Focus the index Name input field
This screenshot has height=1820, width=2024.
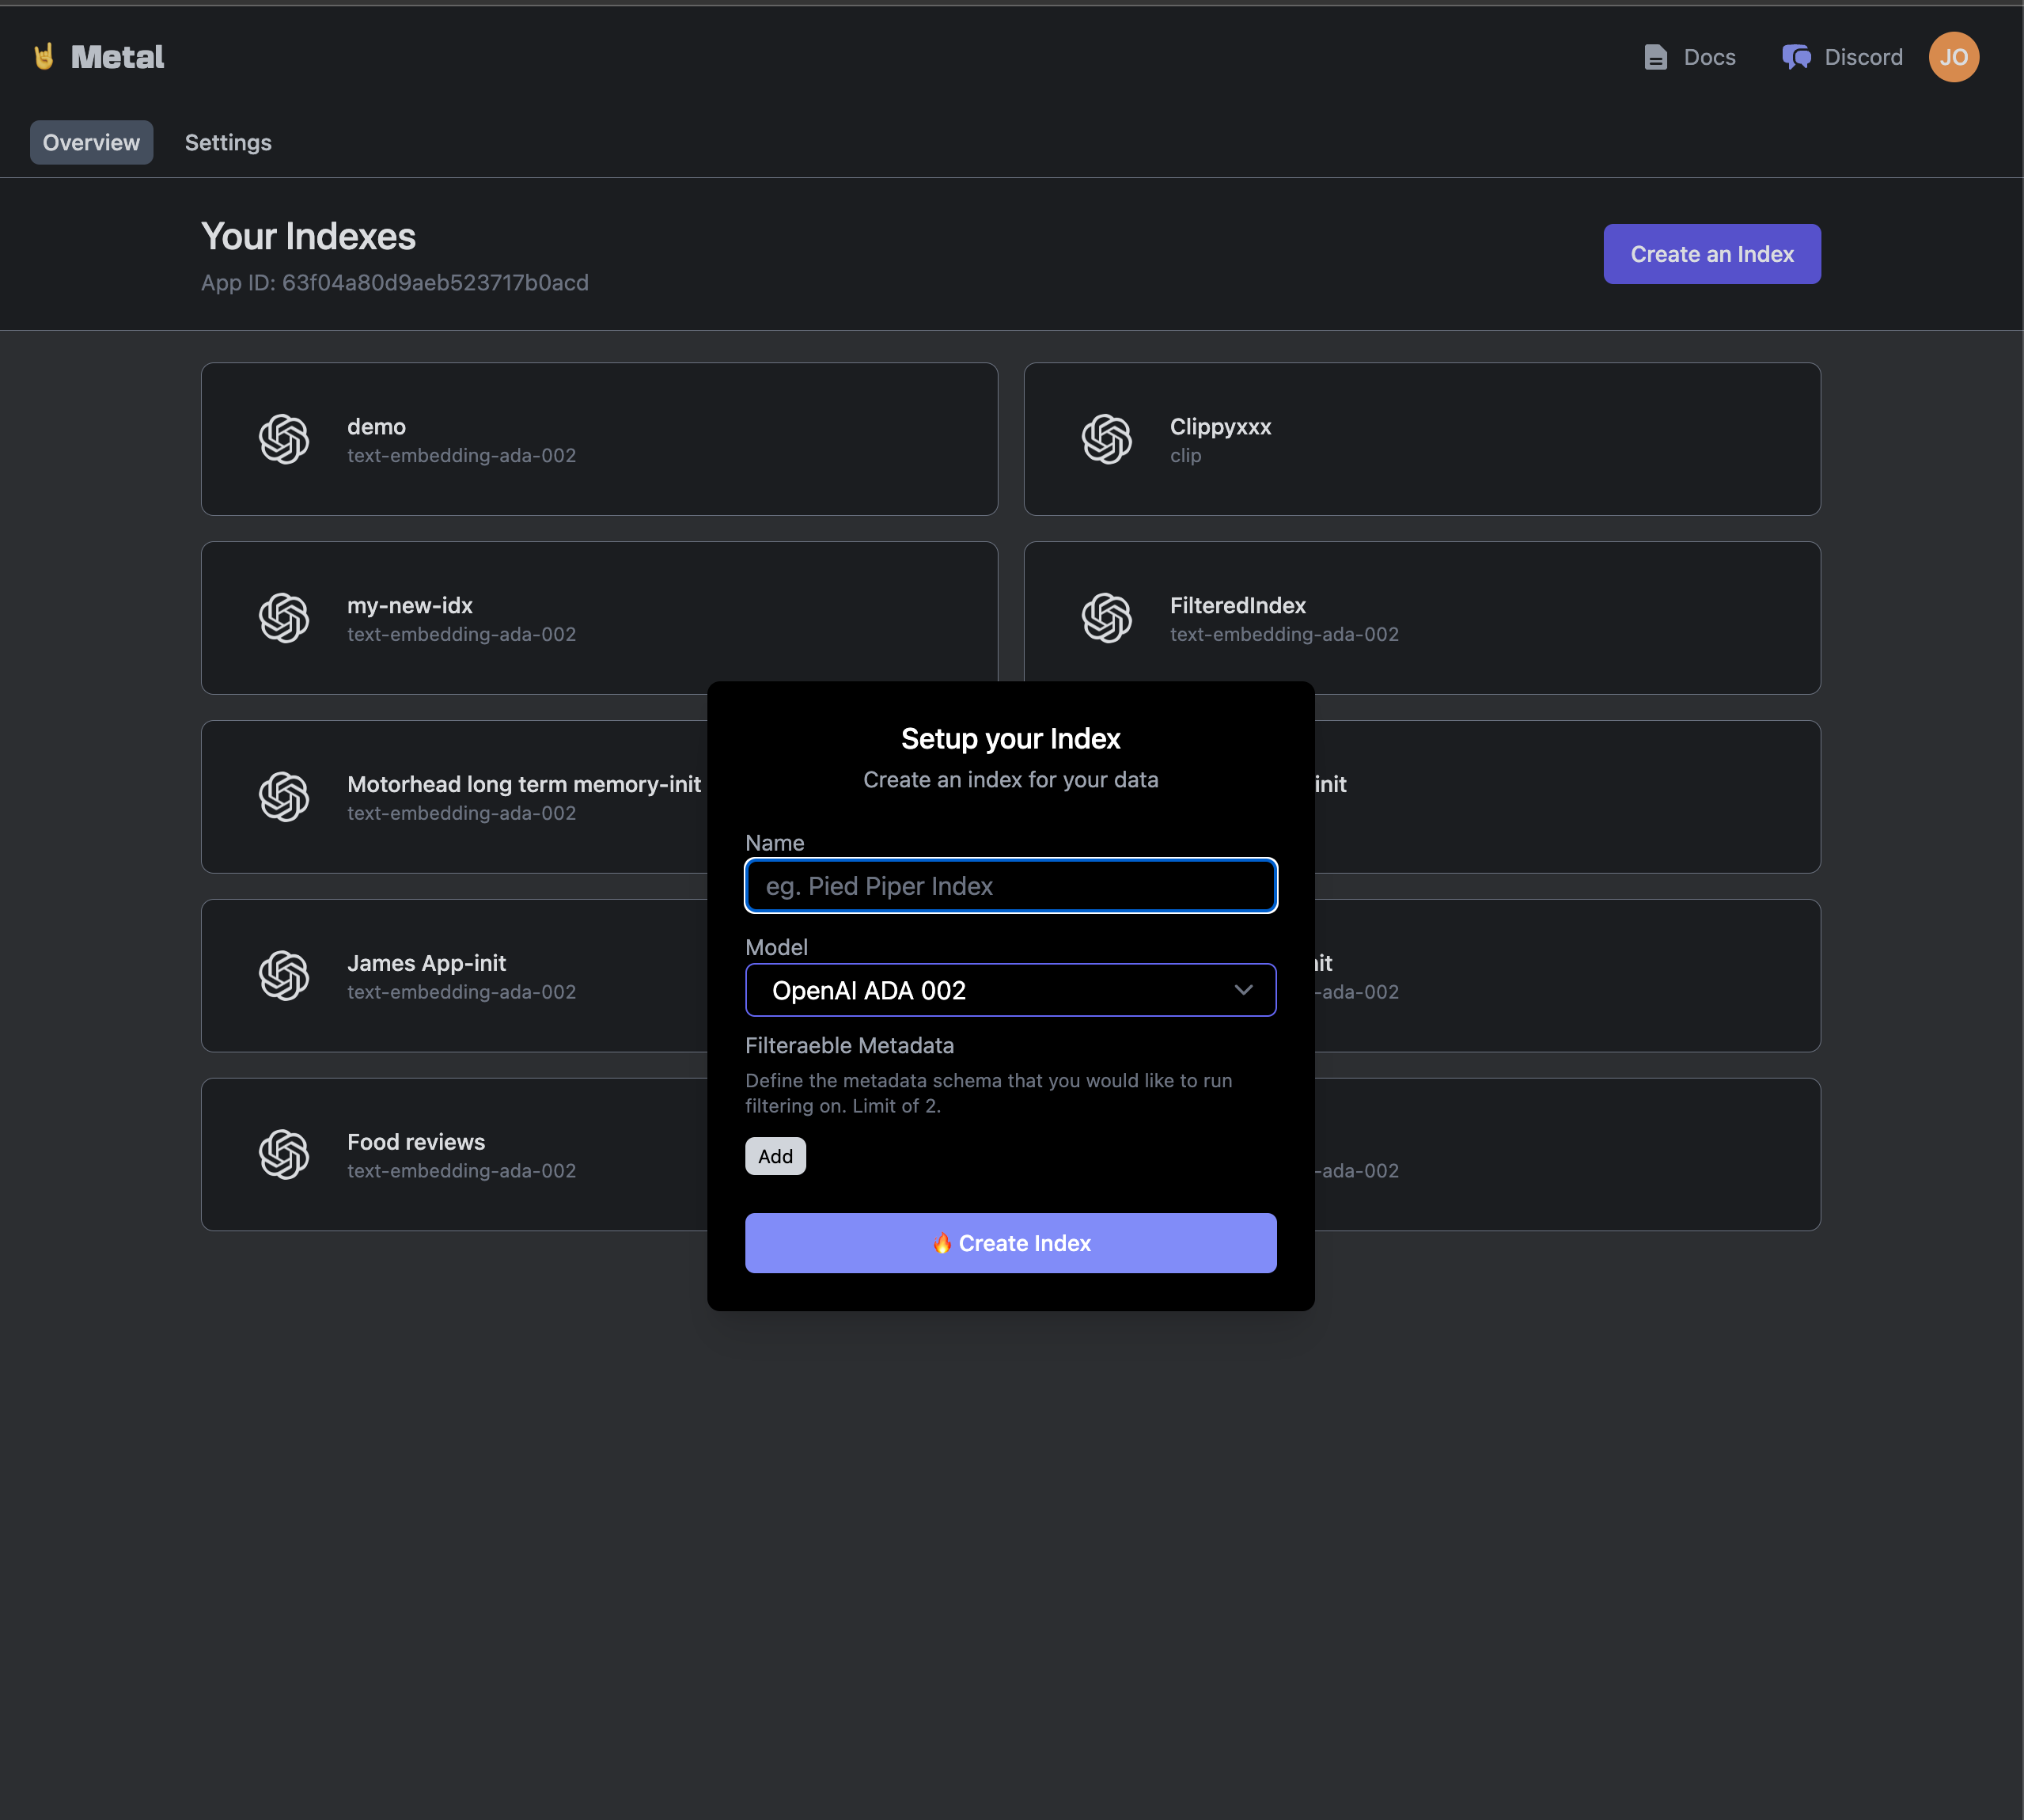(1010, 886)
